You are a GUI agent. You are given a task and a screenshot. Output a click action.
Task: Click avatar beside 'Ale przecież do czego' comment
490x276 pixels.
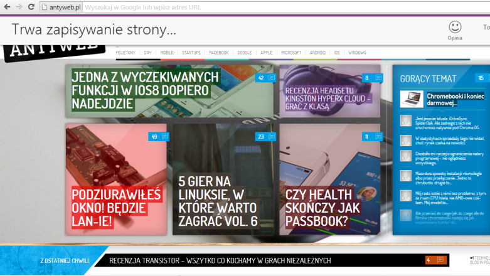[x=406, y=216]
